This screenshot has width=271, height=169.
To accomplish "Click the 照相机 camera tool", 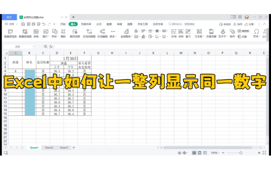I will [243, 31].
